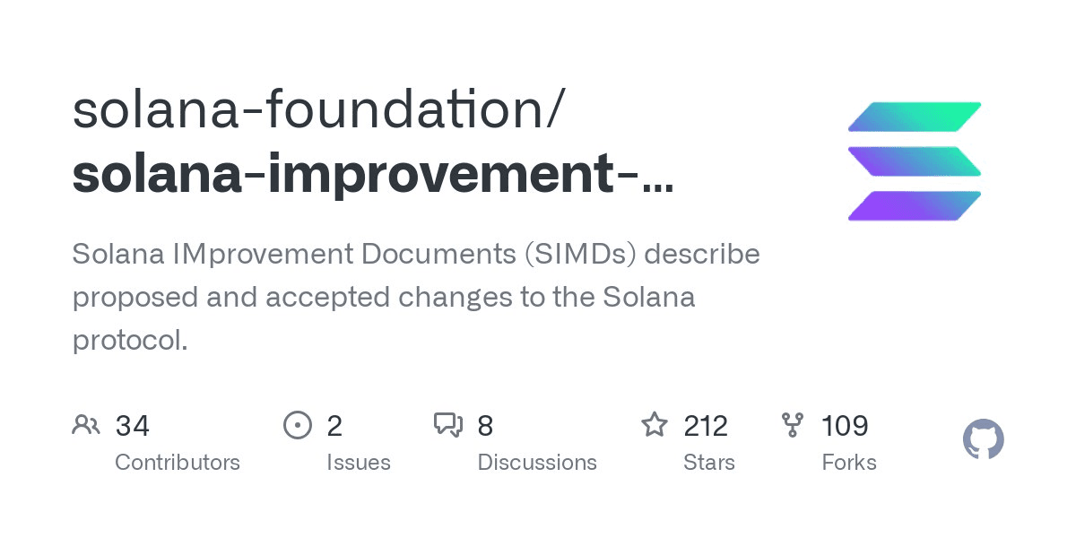Screen dimensions: 1076x538
Task: Open the solana-improvement repository title
Action: [372, 174]
